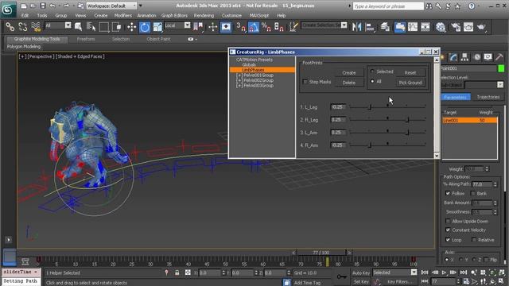Select the All radio button
The height and width of the screenshot is (286, 509).
pos(372,81)
